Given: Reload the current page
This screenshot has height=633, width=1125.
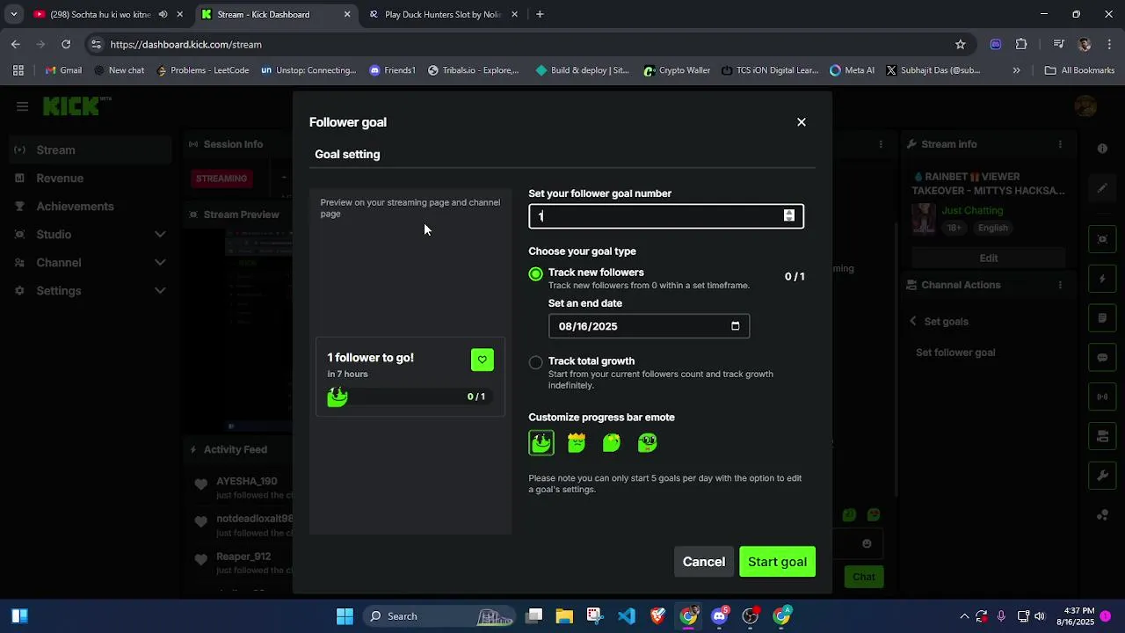Looking at the screenshot, I should point(66,44).
